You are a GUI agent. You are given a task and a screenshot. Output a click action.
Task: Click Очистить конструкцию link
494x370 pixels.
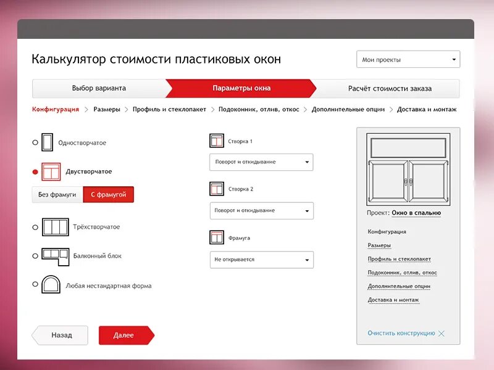click(x=401, y=333)
